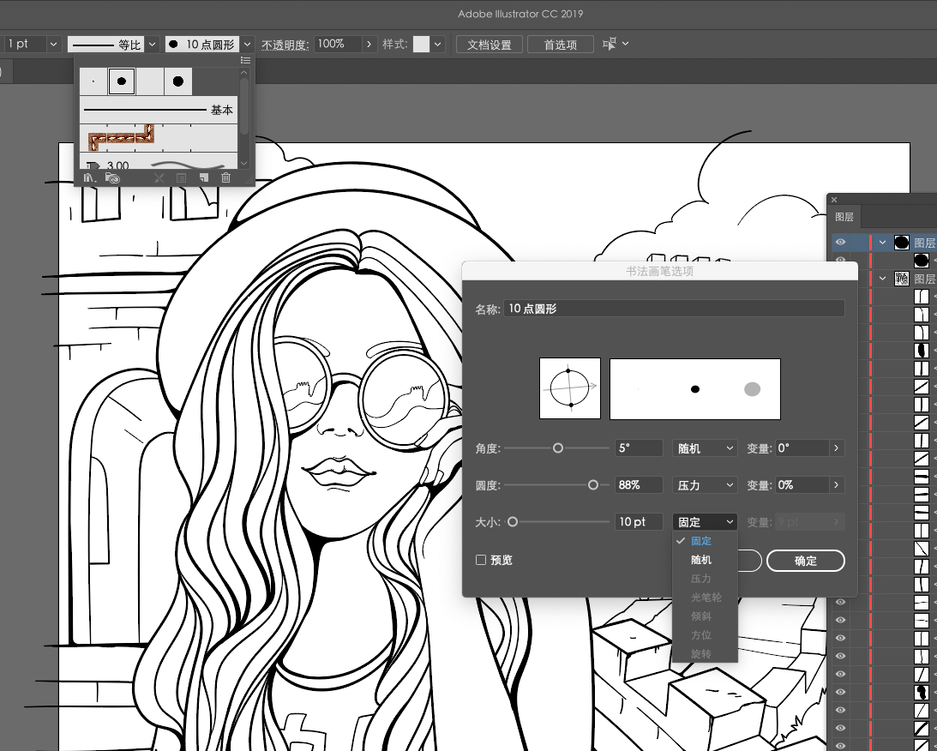Viewport: 937px width, 751px height.
Task: Collapse the top 图层 layer group chevron
Action: click(x=882, y=243)
